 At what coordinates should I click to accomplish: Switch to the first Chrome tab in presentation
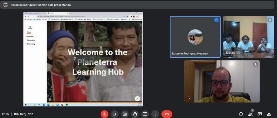(x=35, y=13)
